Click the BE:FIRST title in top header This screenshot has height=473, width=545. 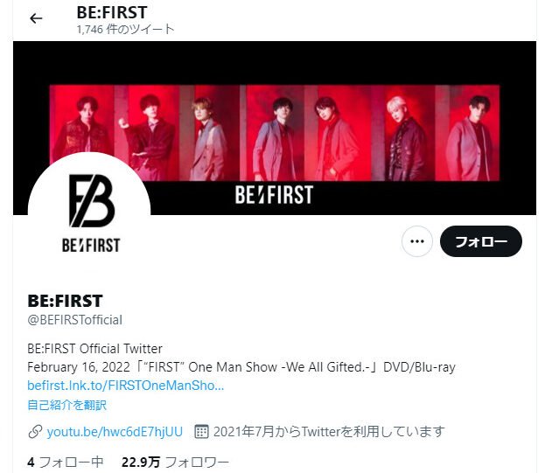[x=112, y=12]
